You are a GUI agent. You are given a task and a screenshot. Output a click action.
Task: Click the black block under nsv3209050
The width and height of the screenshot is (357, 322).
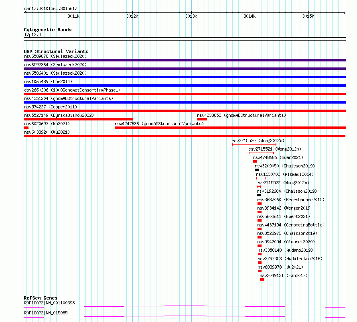257,170
